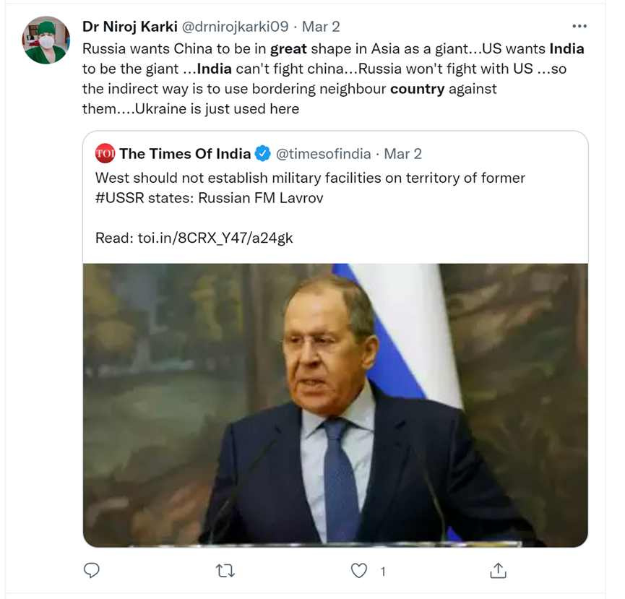Open the quoted tweet's headline about military facilities
625x599 pixels.
pyautogui.click(x=310, y=178)
